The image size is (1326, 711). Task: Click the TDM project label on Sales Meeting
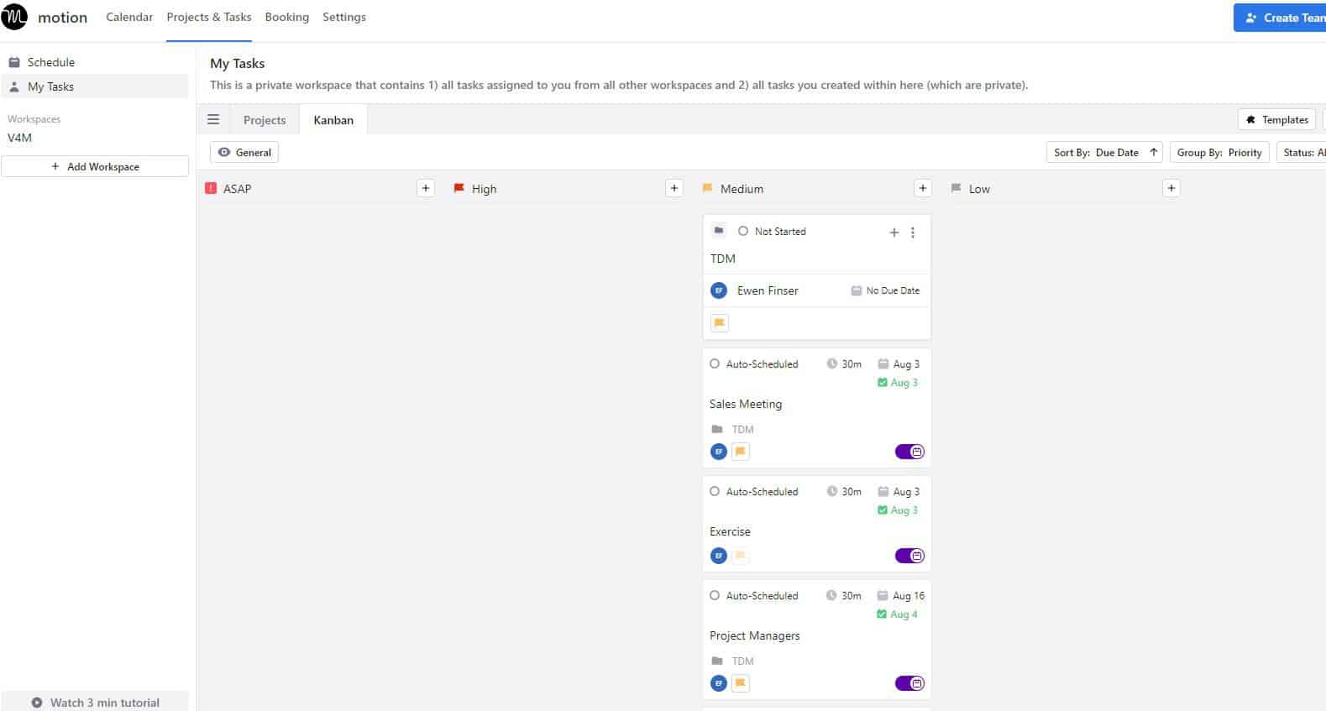[x=742, y=429]
